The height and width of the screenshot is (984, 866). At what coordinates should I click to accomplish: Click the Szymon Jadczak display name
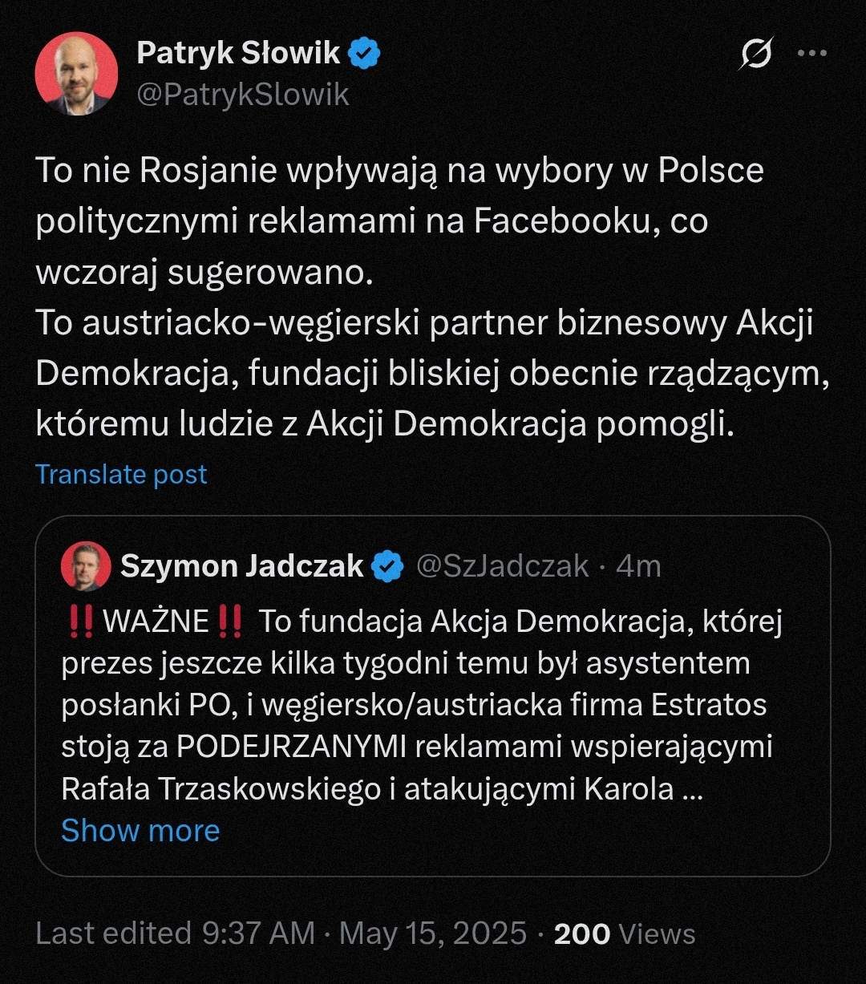(x=242, y=566)
